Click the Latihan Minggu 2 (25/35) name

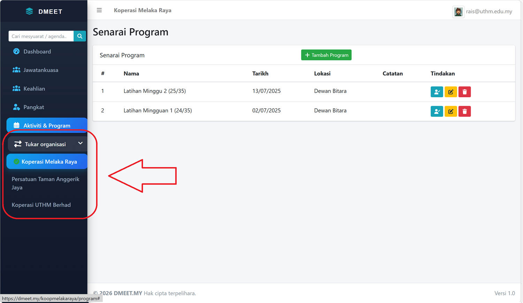155,91
